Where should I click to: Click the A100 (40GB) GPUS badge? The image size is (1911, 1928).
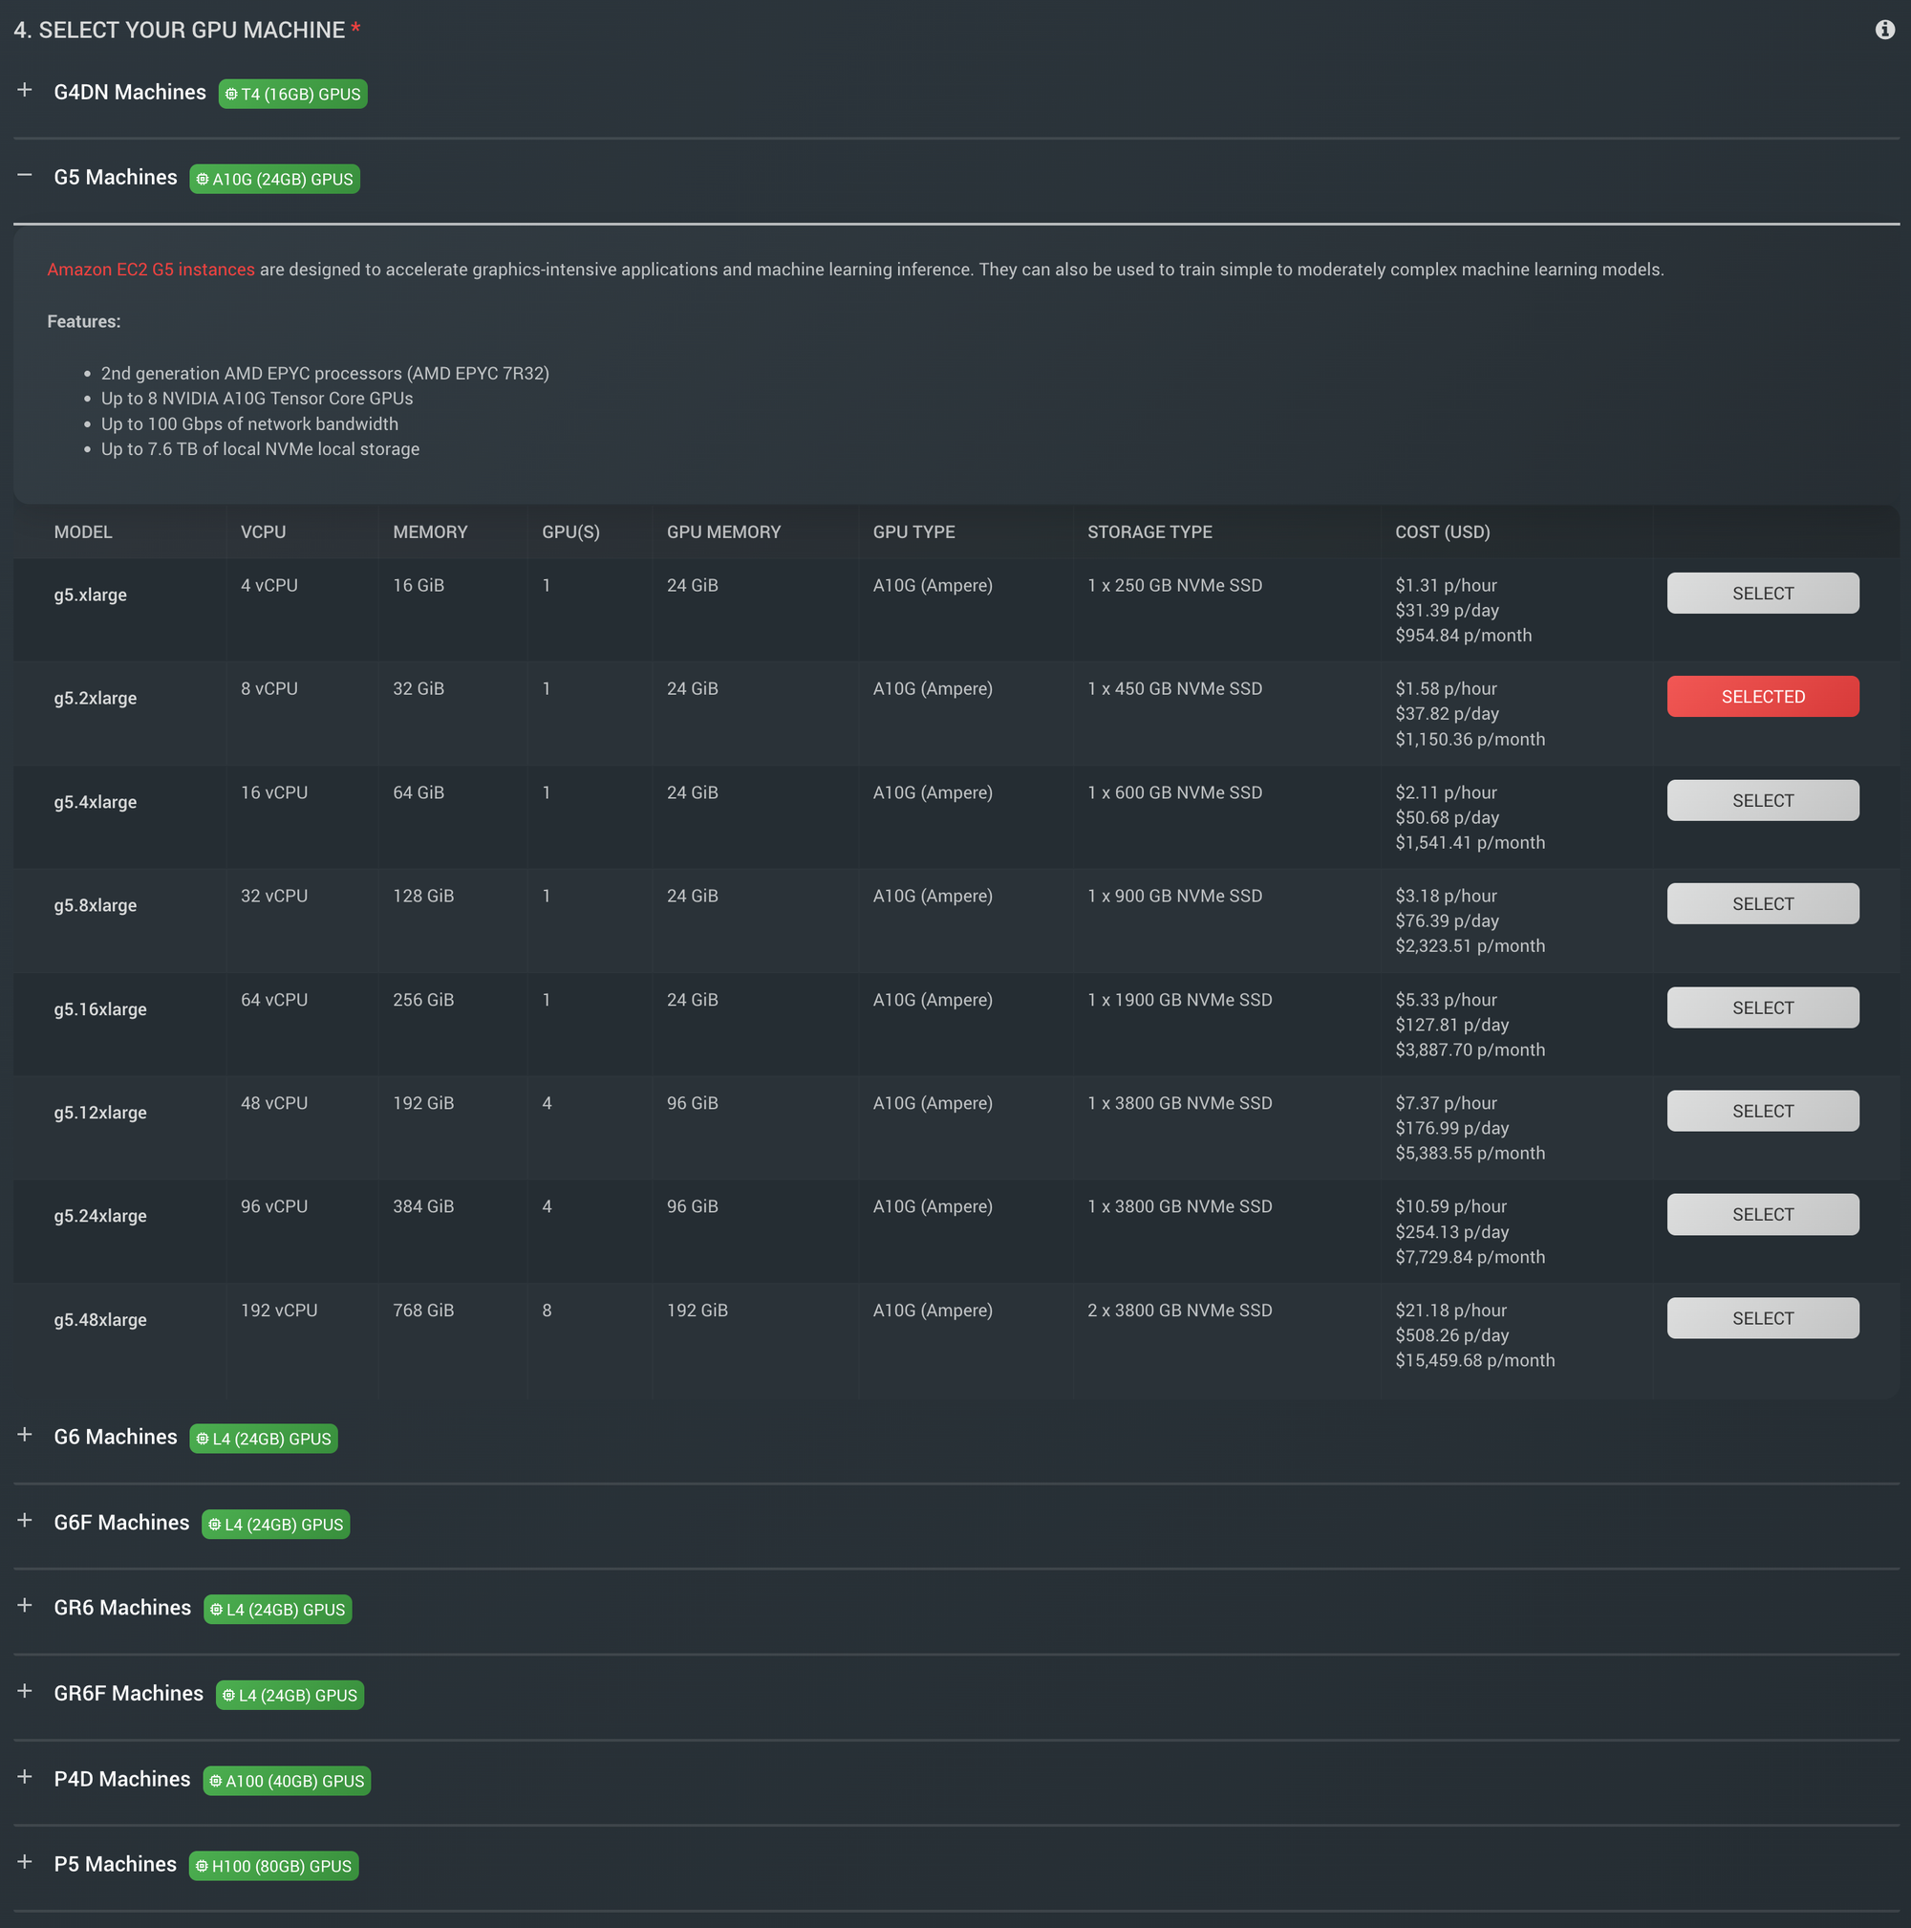pos(287,1782)
